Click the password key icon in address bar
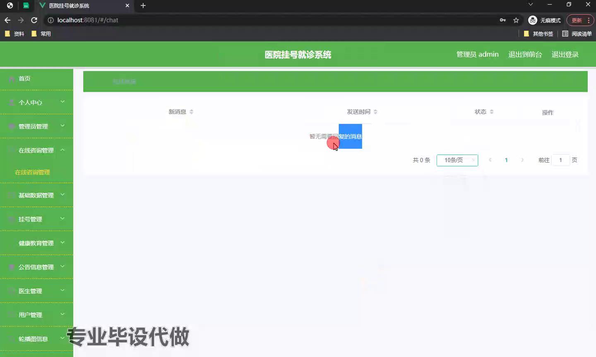 click(502, 20)
